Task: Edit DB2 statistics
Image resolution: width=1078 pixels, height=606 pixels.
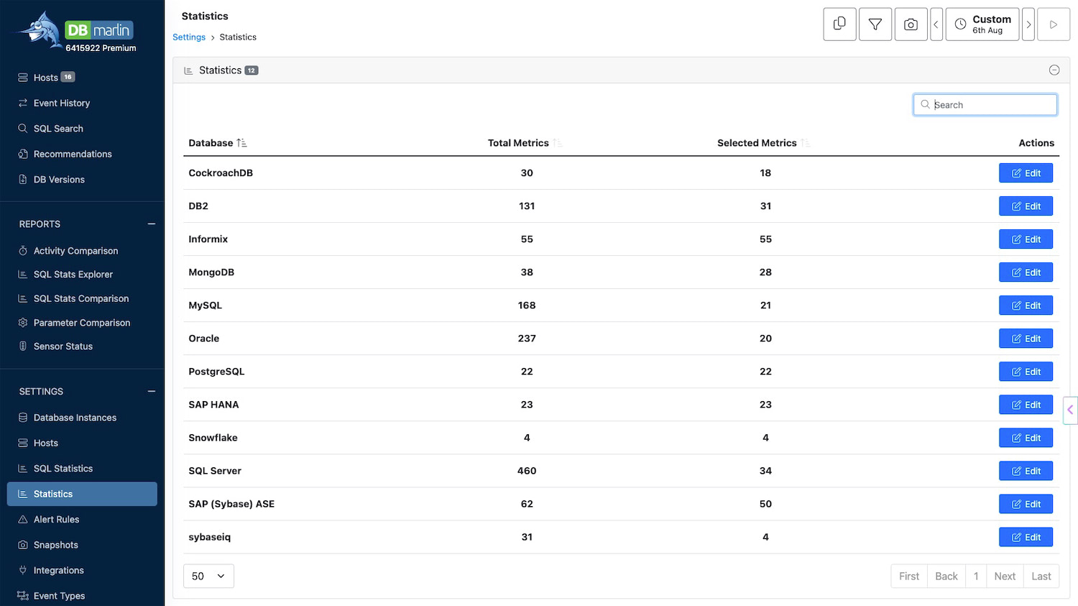Action: coord(1026,206)
